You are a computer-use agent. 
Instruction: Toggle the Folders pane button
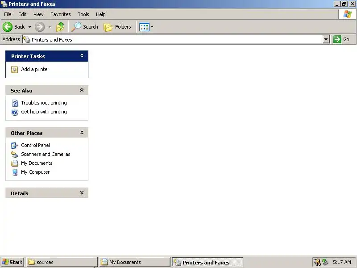click(117, 27)
